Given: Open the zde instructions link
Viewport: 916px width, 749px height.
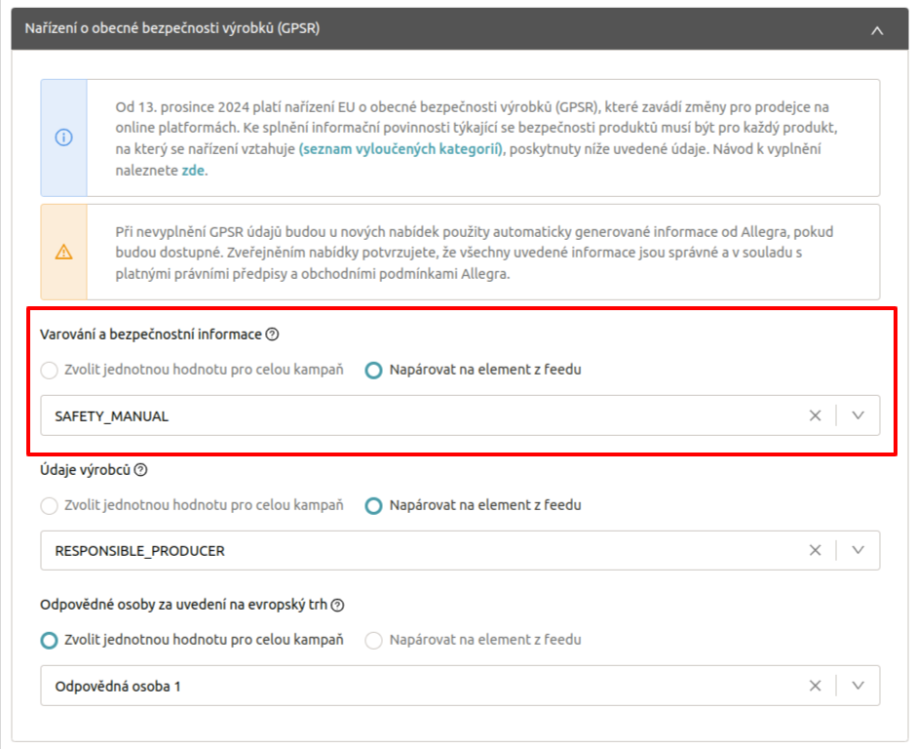Looking at the screenshot, I should pyautogui.click(x=193, y=171).
